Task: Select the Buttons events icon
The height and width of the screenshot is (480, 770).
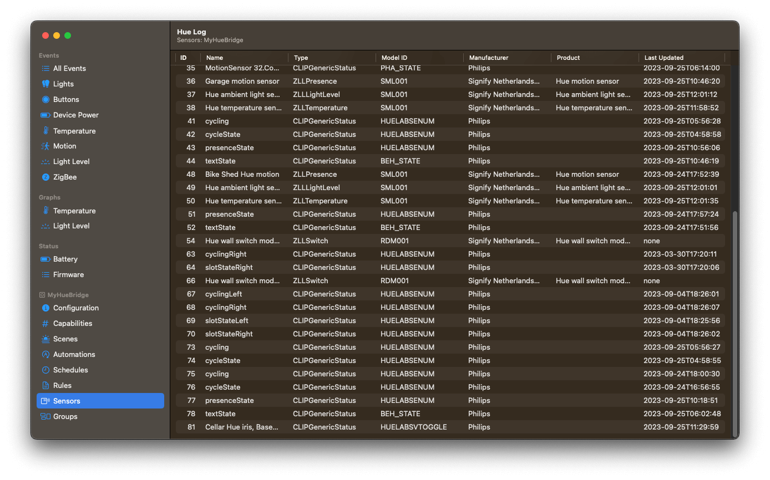Action: pyautogui.click(x=65, y=99)
